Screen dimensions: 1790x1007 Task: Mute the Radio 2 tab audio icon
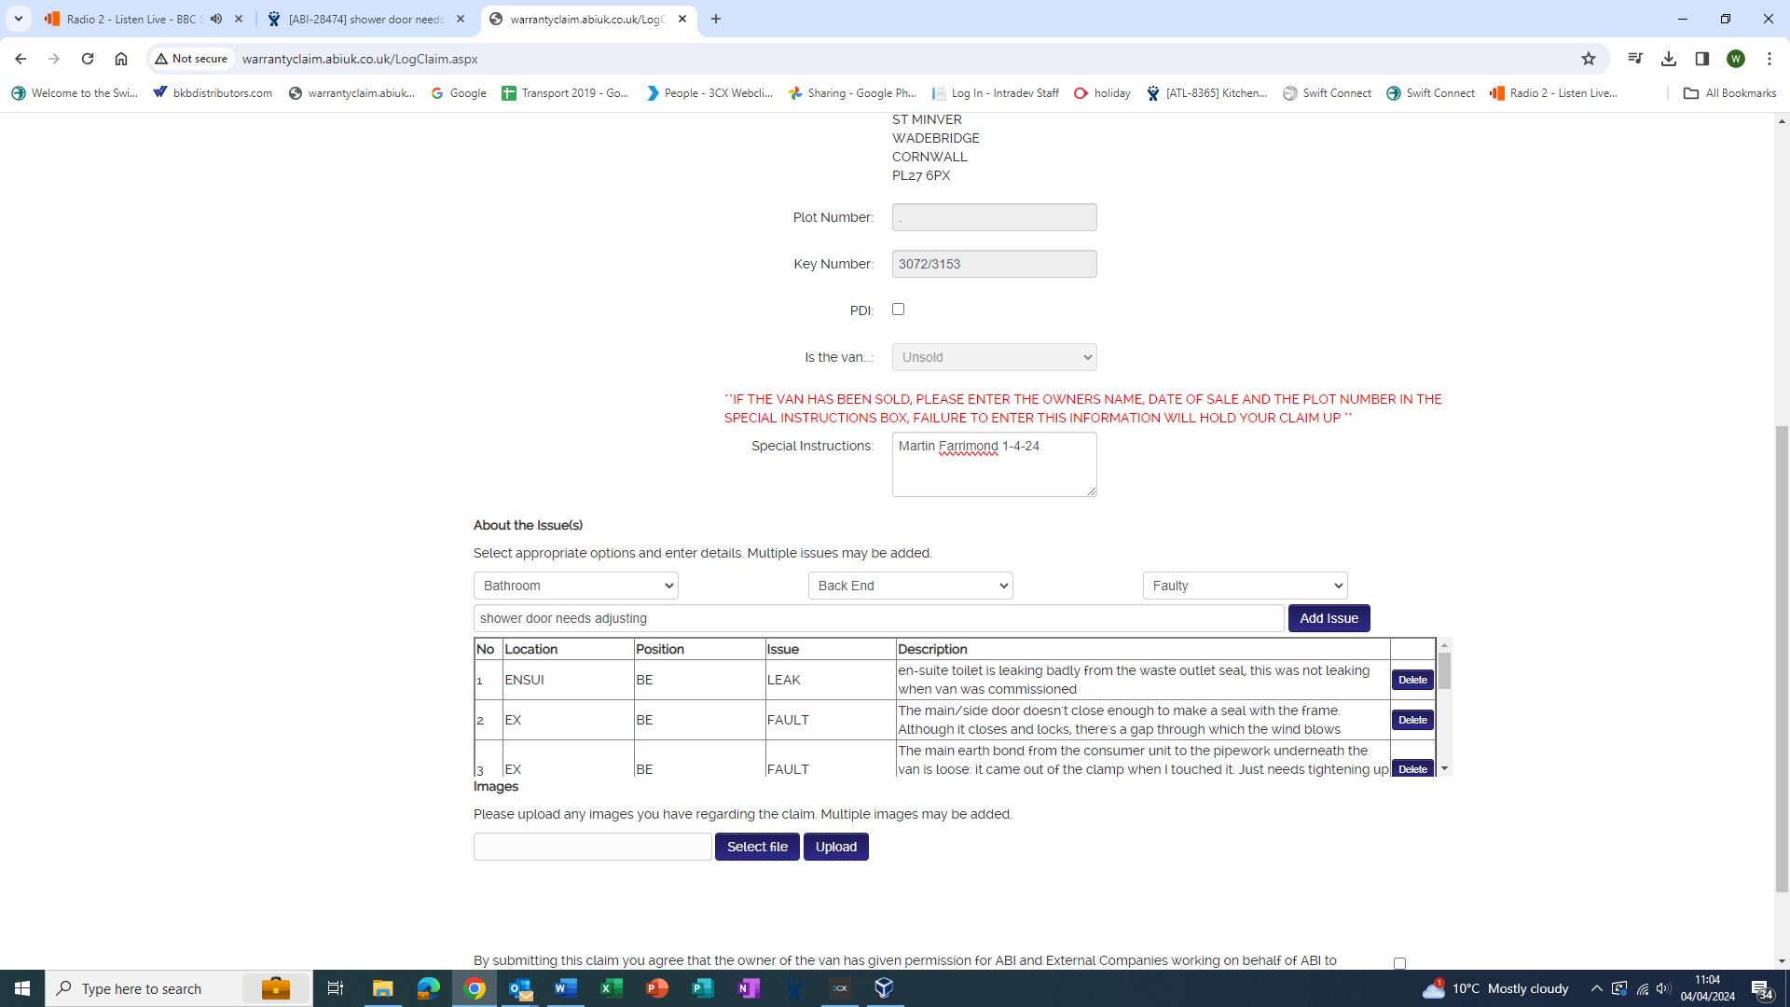click(x=216, y=19)
